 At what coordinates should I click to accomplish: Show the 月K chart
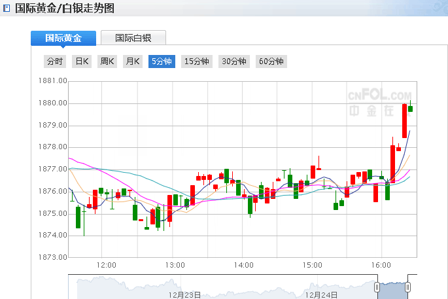point(133,62)
